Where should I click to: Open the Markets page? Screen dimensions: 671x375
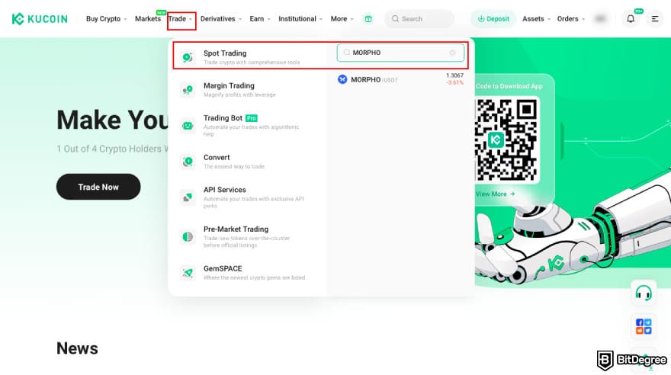[148, 19]
